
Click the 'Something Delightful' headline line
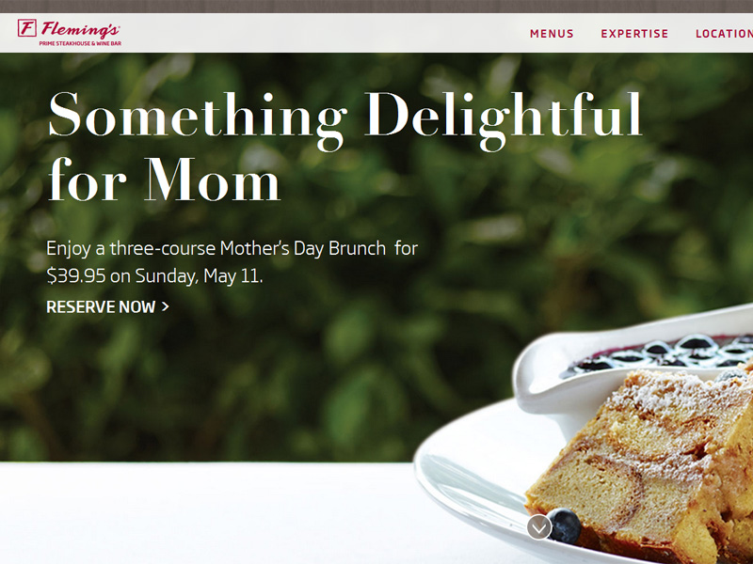[x=344, y=117]
